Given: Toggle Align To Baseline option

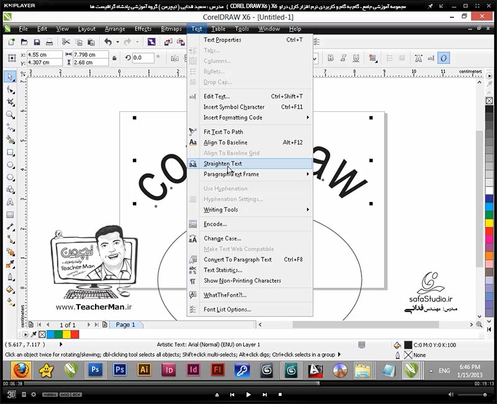Looking at the screenshot, I should point(250,142).
